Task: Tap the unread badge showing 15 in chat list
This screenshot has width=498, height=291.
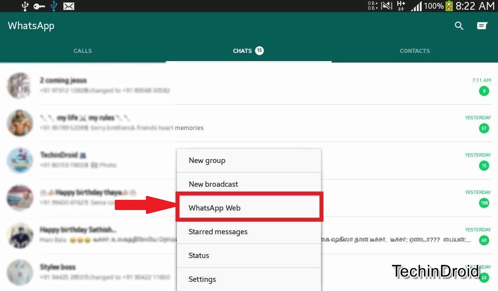Action: tap(484, 165)
